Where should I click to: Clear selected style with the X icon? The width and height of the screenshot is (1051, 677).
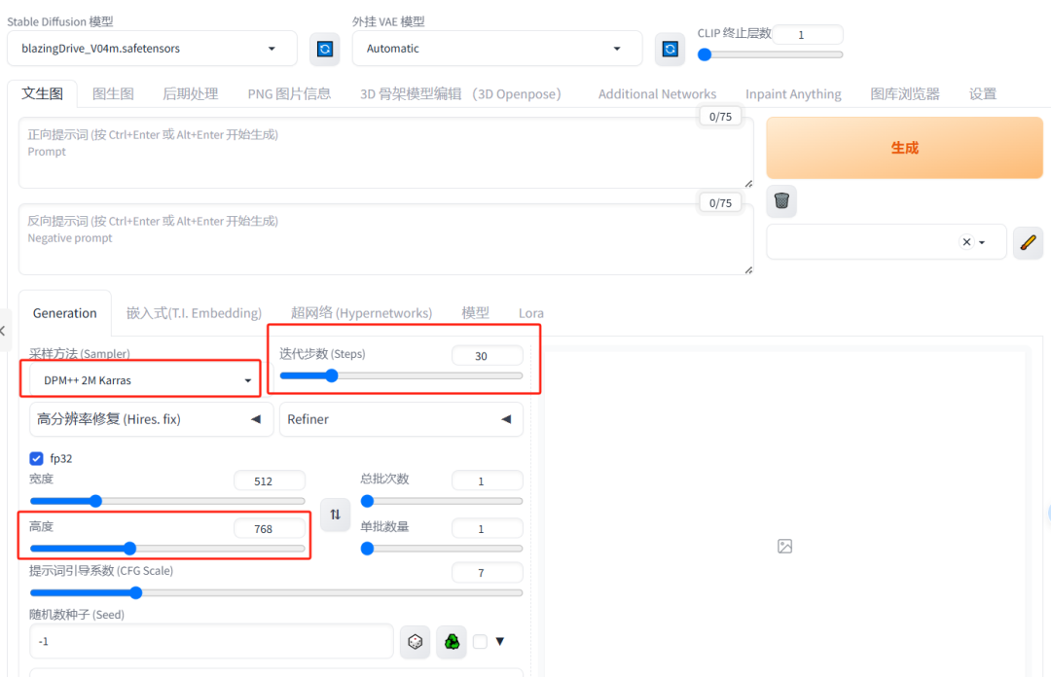click(966, 242)
